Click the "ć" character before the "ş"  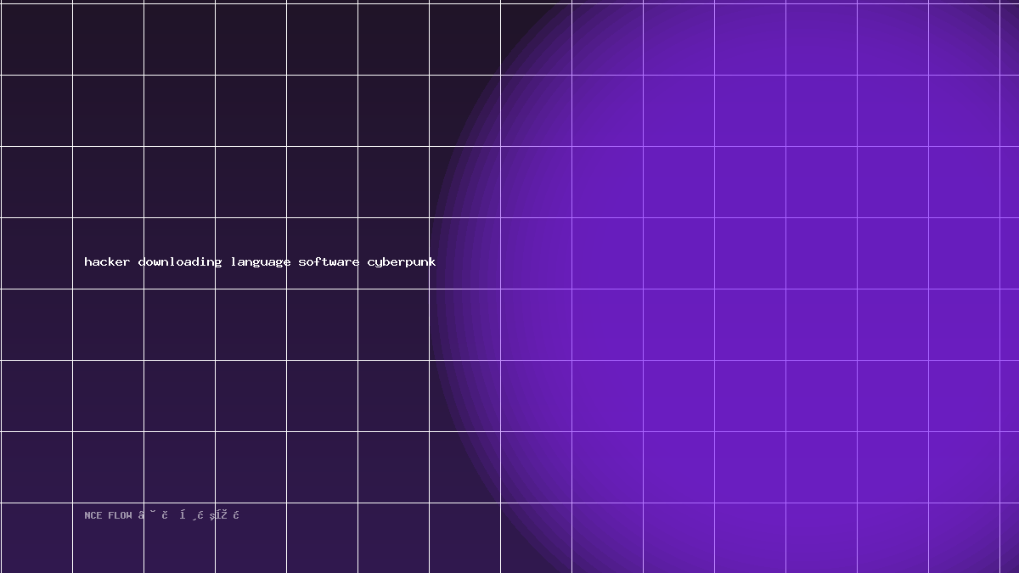pos(200,515)
